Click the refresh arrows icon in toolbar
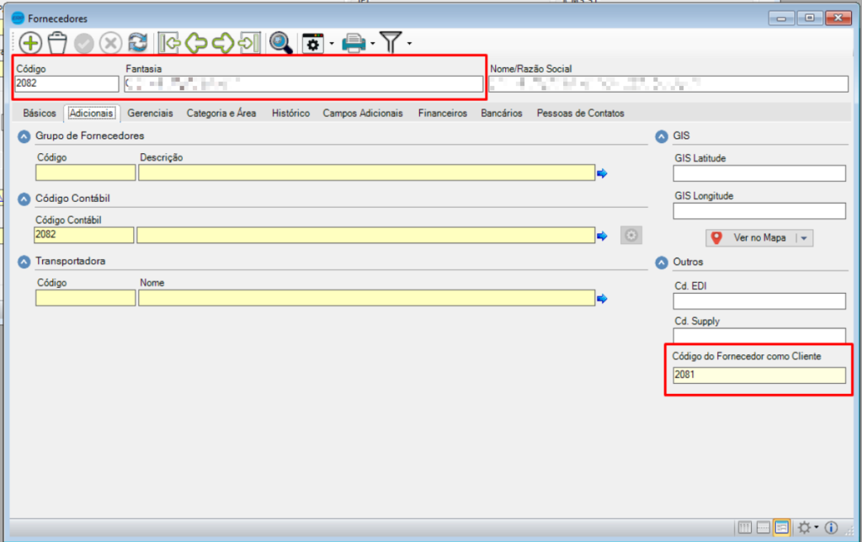 137,42
